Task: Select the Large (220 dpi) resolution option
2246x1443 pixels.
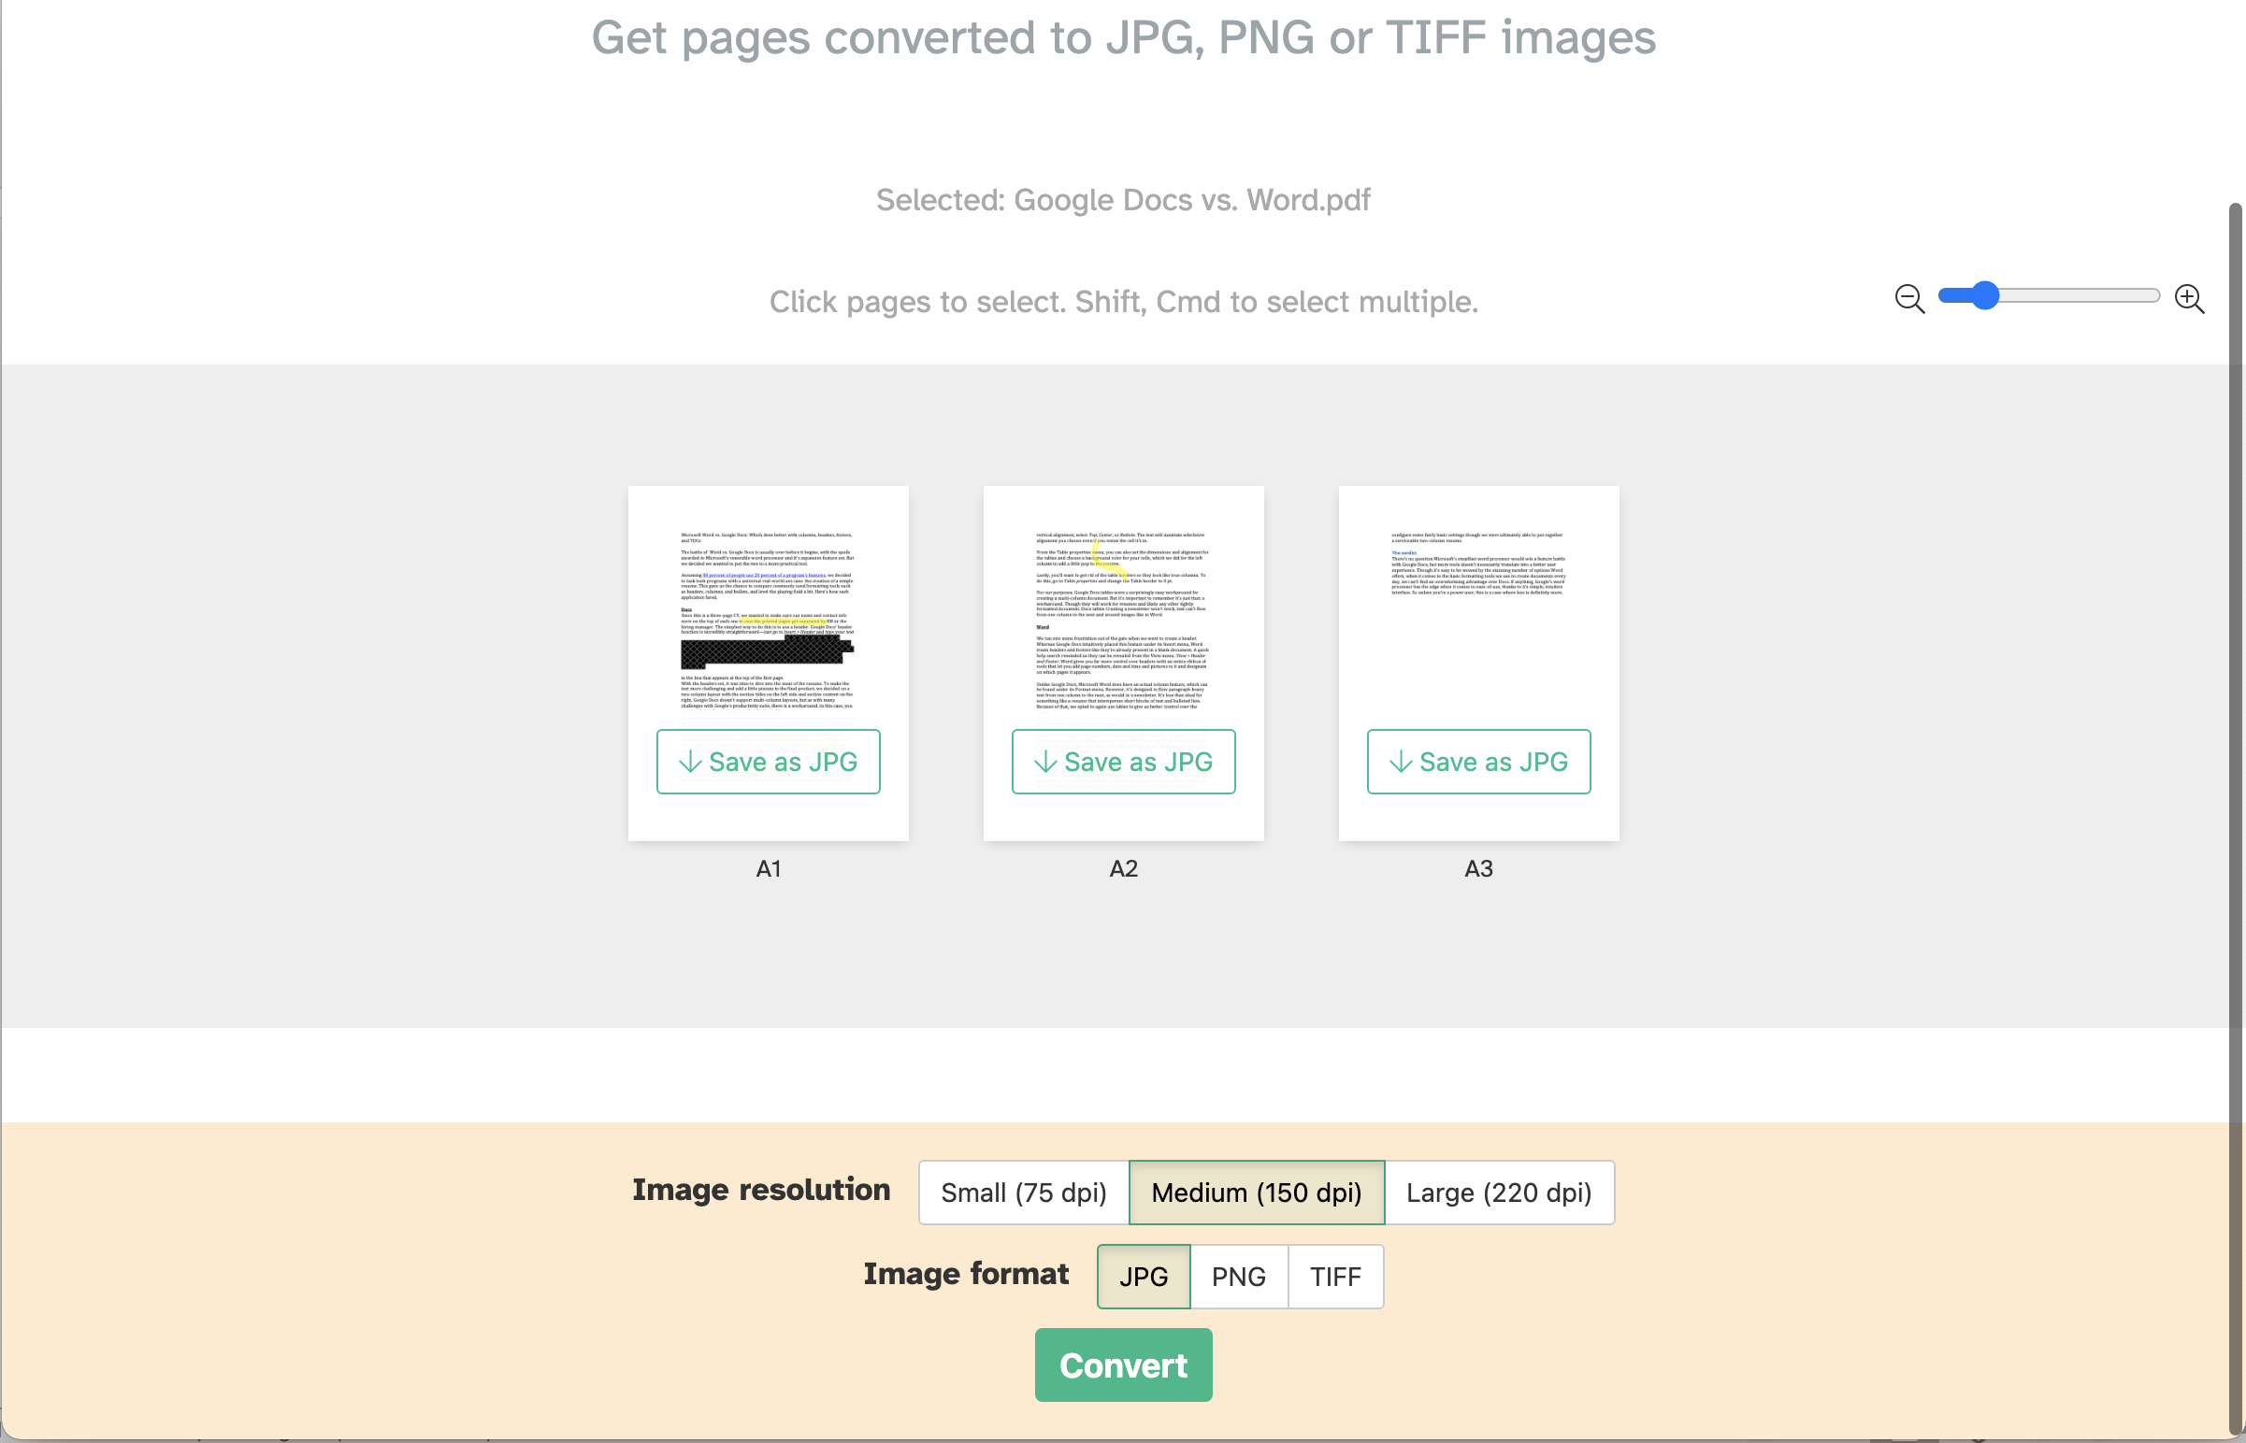Action: pos(1498,1191)
